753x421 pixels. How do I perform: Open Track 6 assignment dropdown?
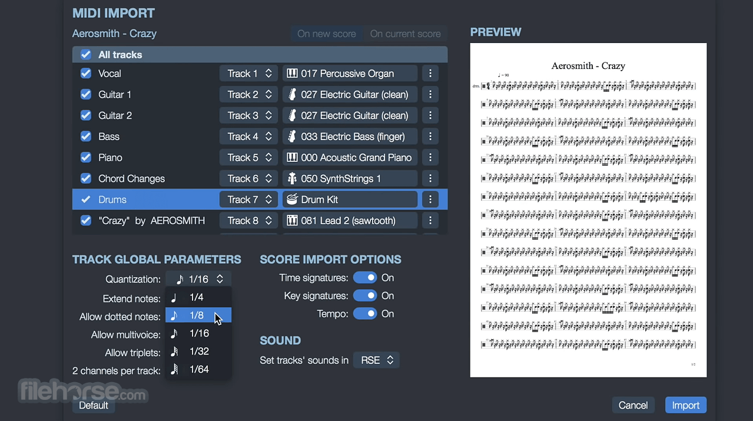[249, 178]
